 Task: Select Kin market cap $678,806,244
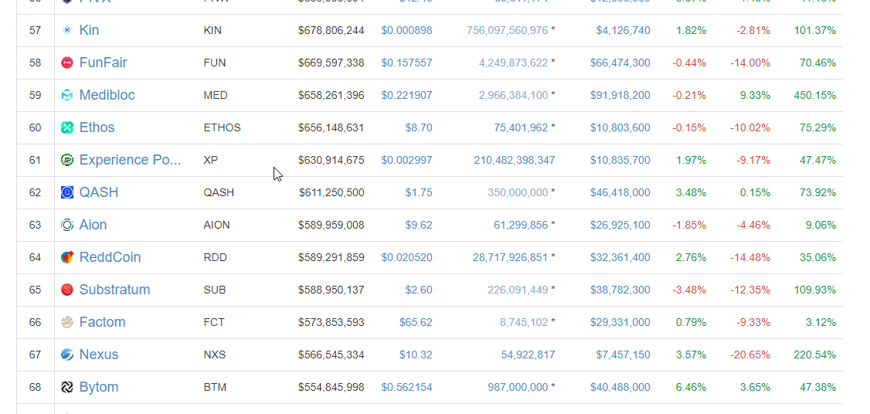tap(331, 31)
